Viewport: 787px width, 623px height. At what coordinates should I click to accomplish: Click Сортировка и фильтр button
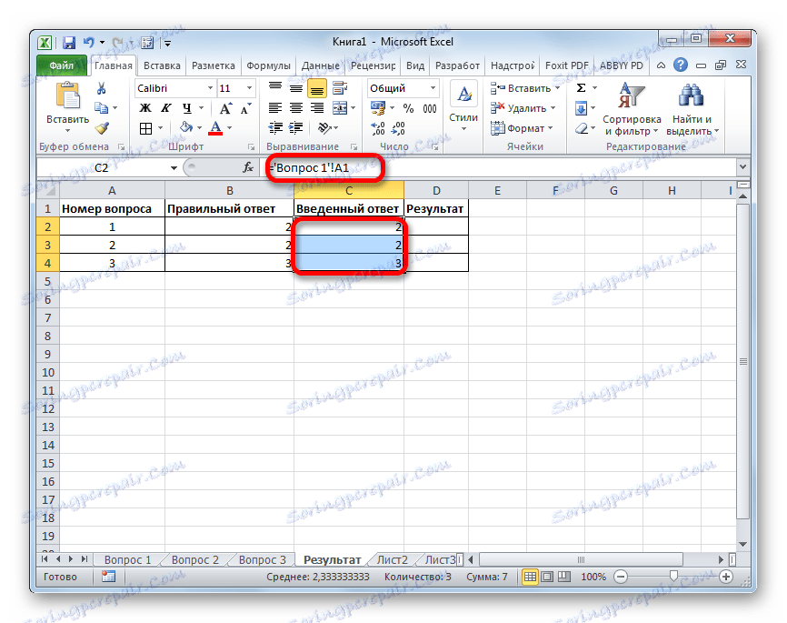point(632,109)
